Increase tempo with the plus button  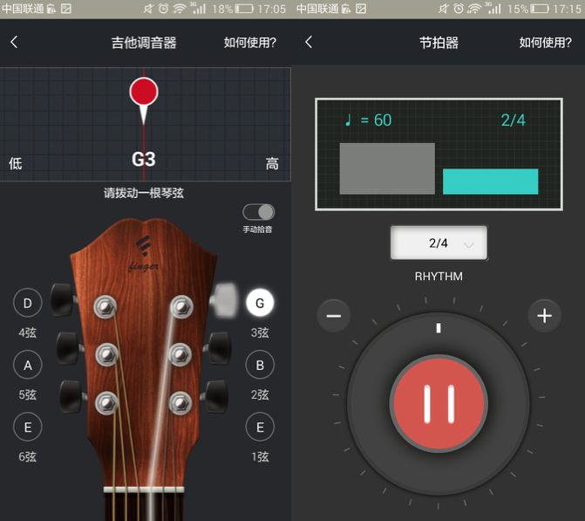point(544,316)
